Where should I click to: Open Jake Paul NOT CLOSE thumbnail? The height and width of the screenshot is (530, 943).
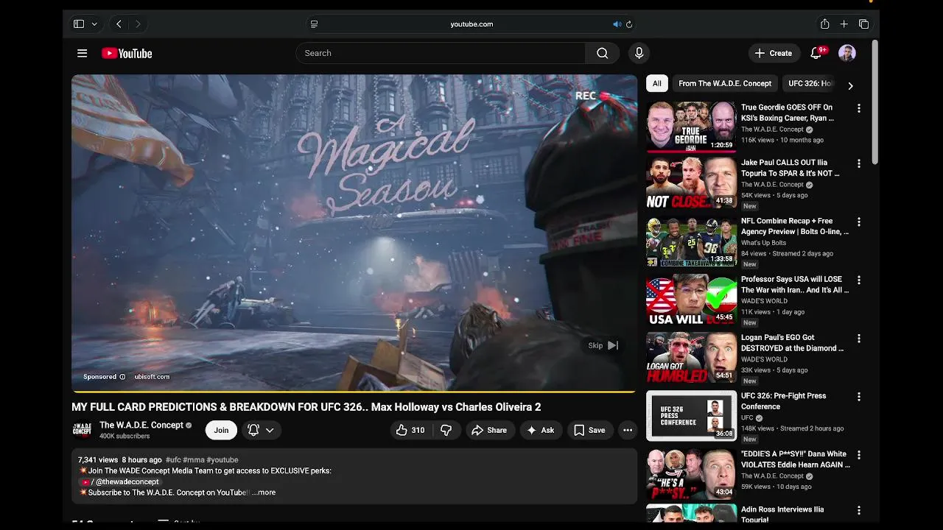click(691, 183)
